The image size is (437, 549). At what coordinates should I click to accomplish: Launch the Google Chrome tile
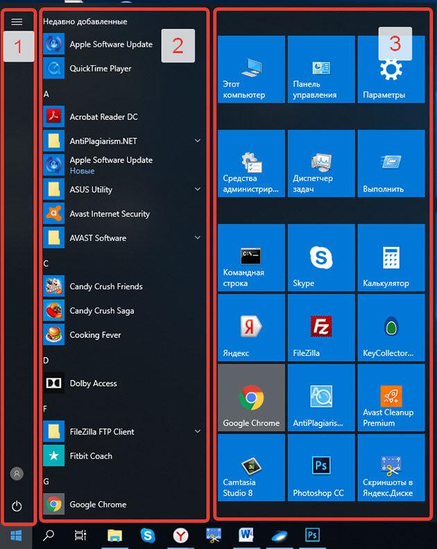[251, 398]
